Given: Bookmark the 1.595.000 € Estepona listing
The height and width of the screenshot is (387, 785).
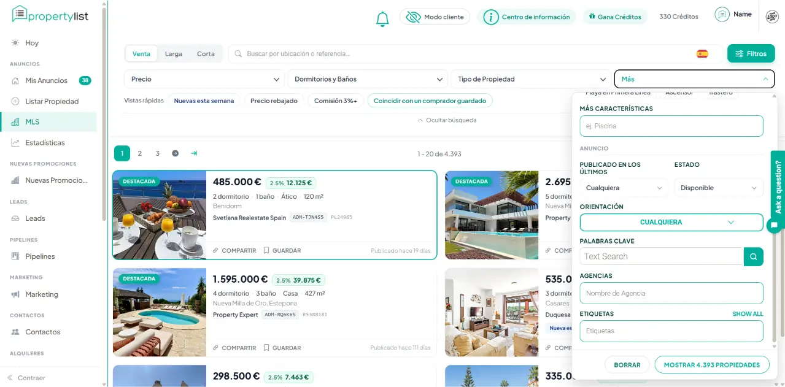Looking at the screenshot, I should tap(282, 348).
